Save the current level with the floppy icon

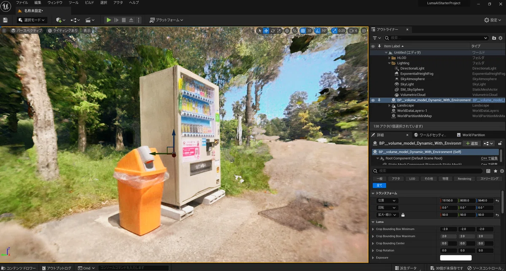click(x=5, y=20)
